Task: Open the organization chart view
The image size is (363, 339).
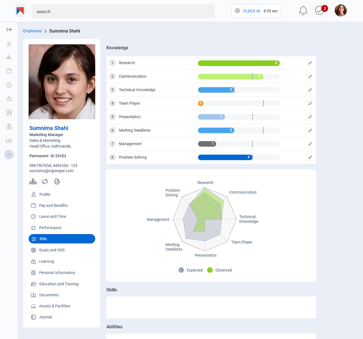Action: coord(33,181)
